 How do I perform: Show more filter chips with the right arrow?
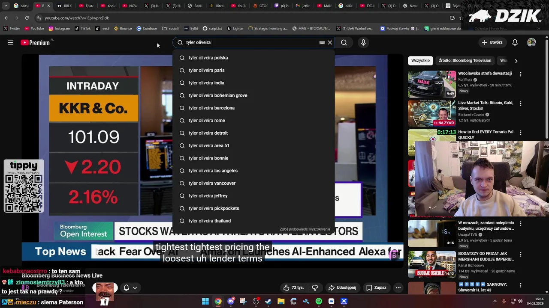point(516,61)
